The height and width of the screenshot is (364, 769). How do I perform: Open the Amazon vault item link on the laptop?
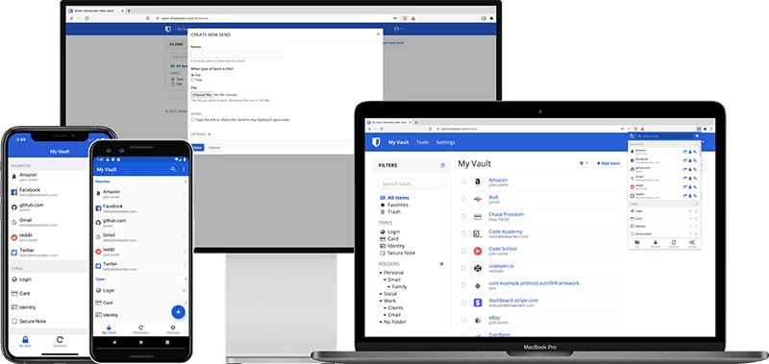tap(498, 181)
